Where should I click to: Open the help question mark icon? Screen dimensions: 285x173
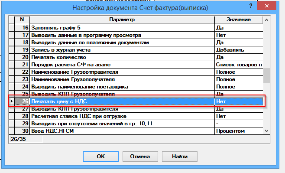[x=251, y=6]
